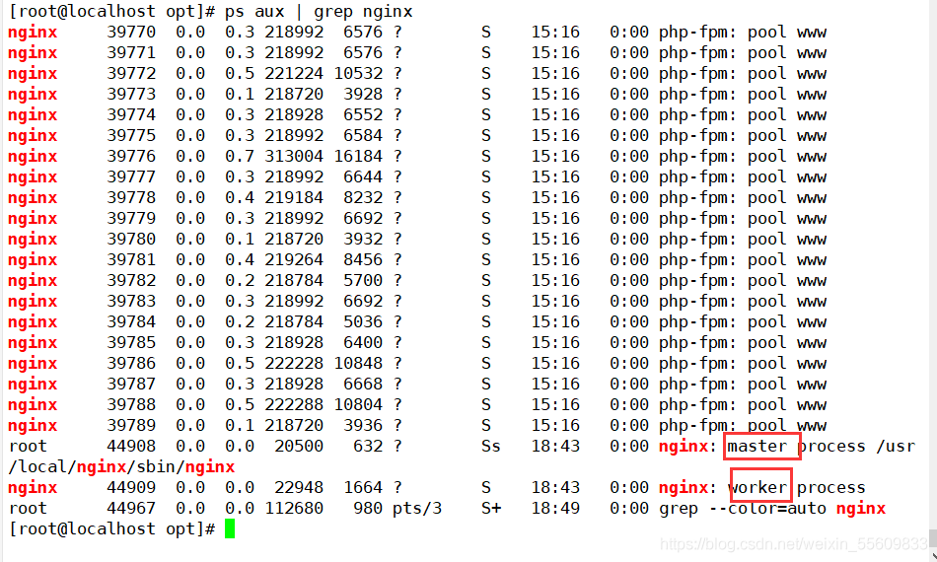
Task: Click the RSS value 6584
Action: pyautogui.click(x=363, y=136)
